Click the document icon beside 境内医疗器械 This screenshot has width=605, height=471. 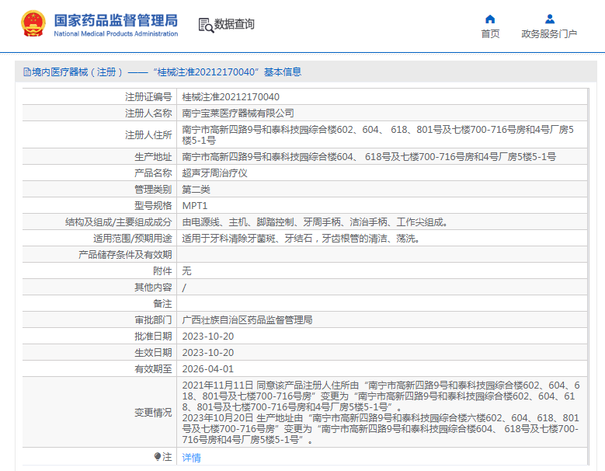tap(27, 72)
